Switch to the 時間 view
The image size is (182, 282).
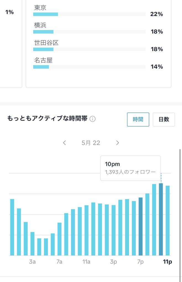click(138, 119)
